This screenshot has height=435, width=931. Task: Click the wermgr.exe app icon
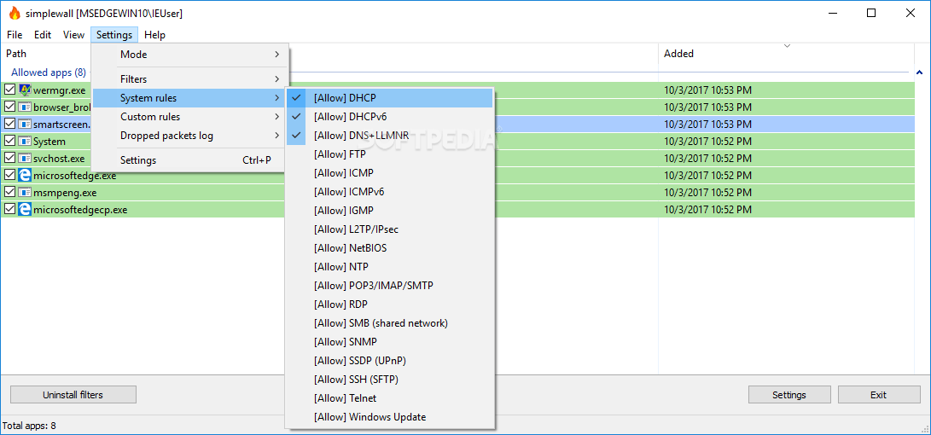click(x=25, y=90)
